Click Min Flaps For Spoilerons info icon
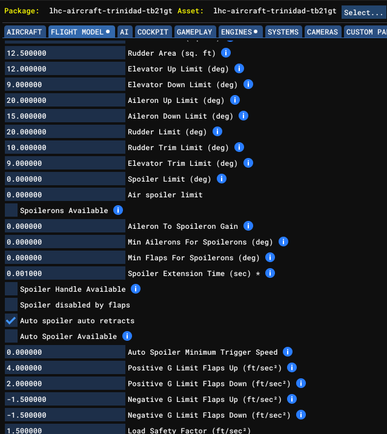Image resolution: width=387 pixels, height=434 pixels. tap(270, 257)
